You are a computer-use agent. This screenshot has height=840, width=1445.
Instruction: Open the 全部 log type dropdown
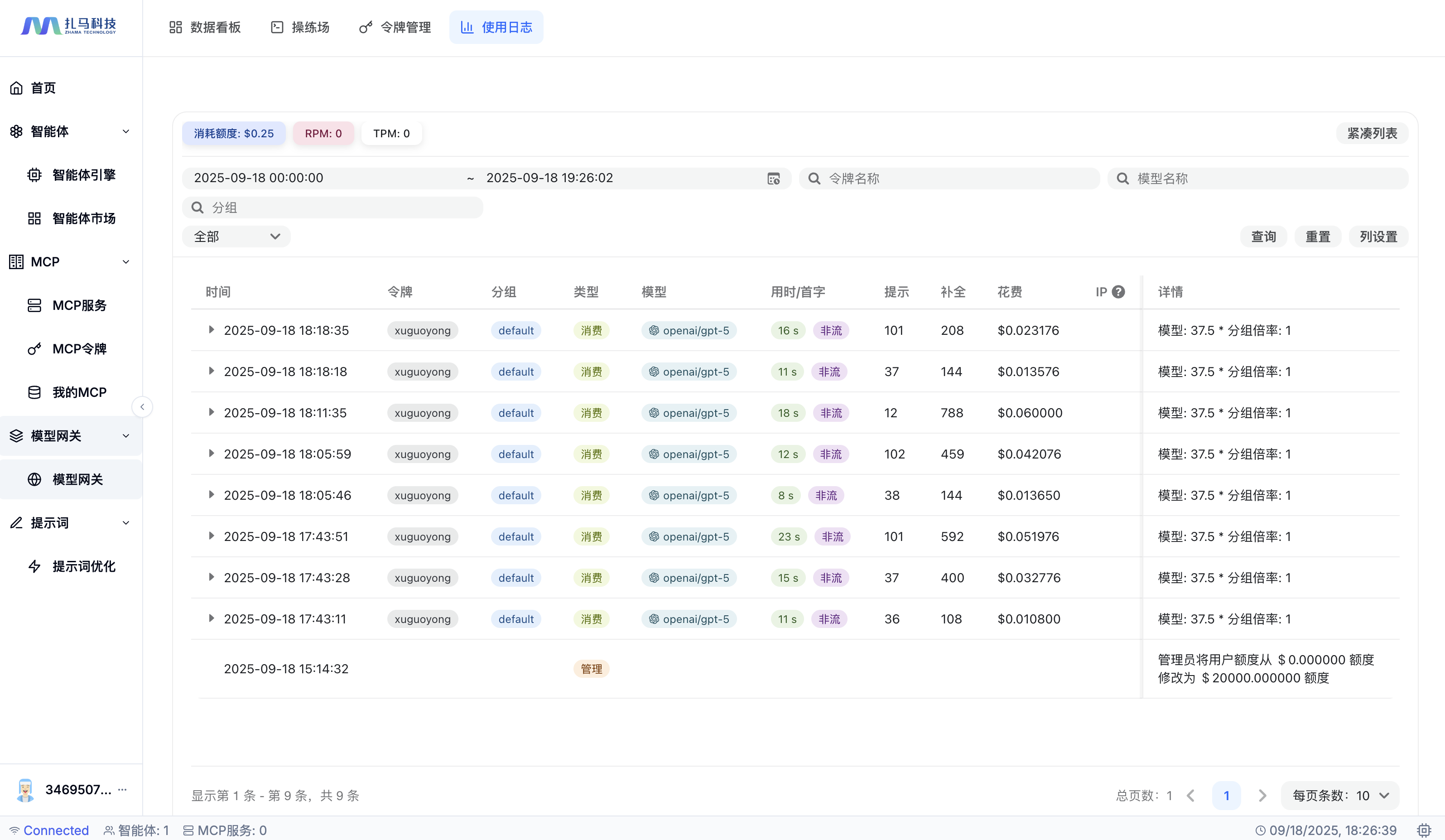236,237
